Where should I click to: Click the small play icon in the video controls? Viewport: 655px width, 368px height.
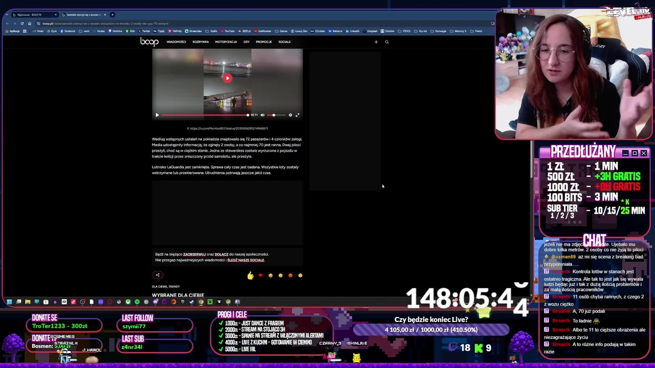pyautogui.click(x=157, y=115)
